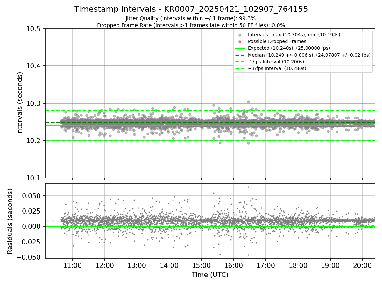Click the −0.025 tick label on the residuals axis

click(x=29, y=242)
